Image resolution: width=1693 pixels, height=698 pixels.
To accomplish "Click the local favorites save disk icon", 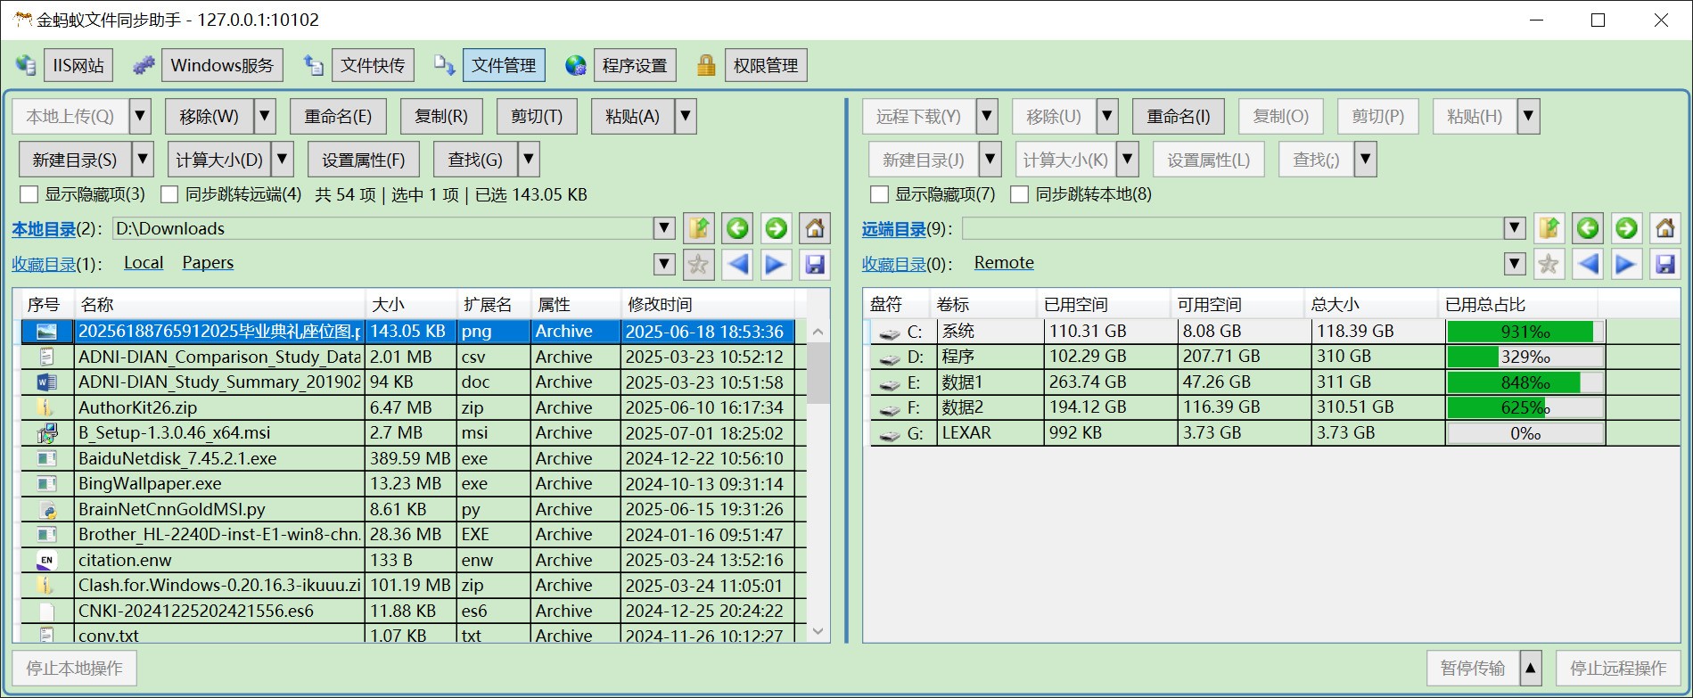I will click(815, 265).
